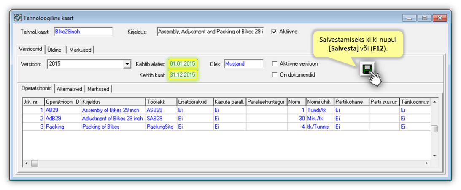The width and height of the screenshot is (461, 190).
Task: Switch to the Üldine tab
Action: click(x=54, y=50)
